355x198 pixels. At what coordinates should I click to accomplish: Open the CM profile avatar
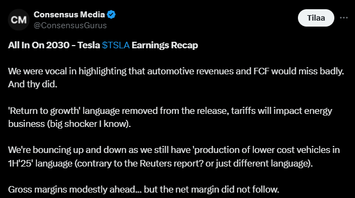coord(18,20)
